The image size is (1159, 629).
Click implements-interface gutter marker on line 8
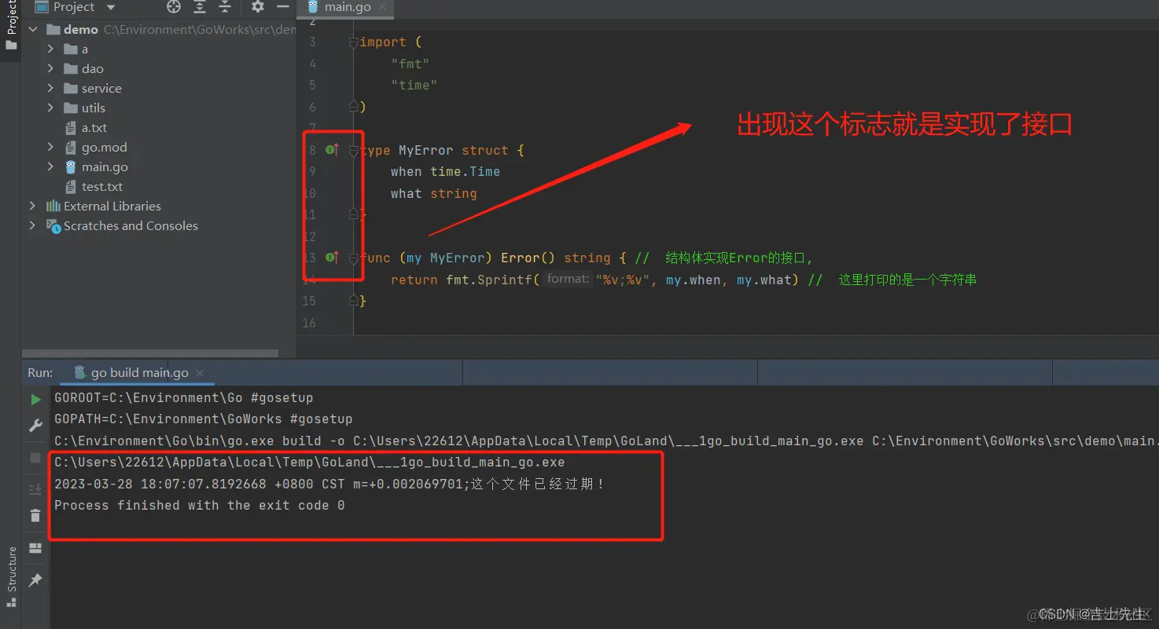tap(332, 149)
